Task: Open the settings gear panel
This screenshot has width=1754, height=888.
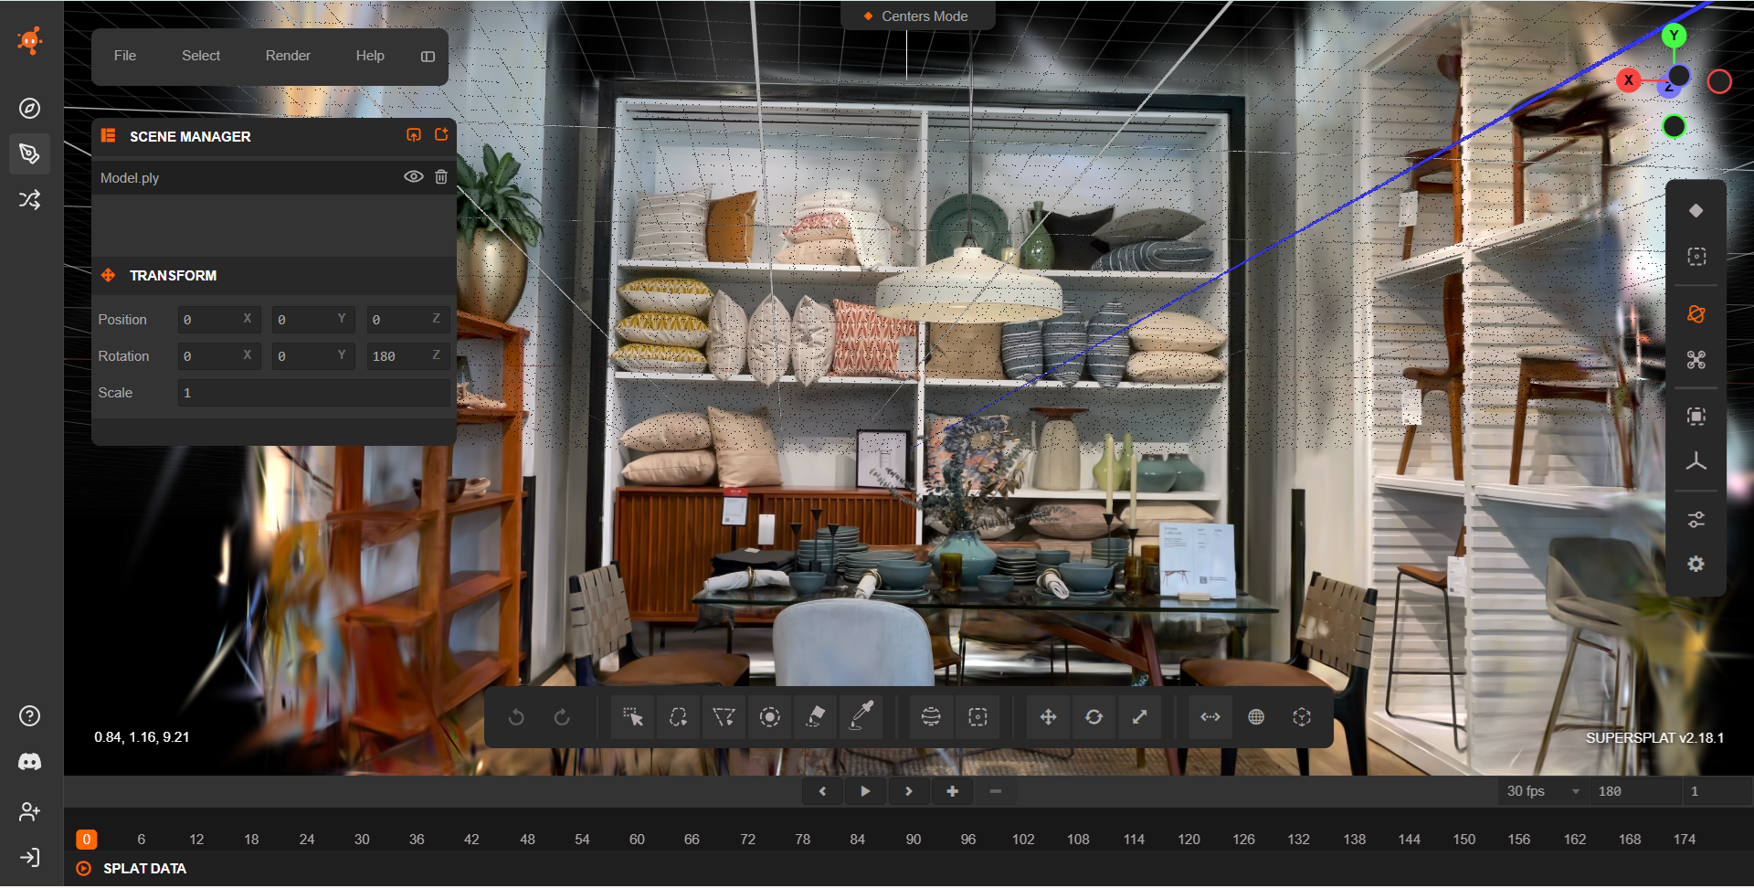Action: click(x=1696, y=565)
